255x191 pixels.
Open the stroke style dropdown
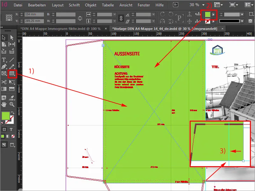click(x=242, y=21)
